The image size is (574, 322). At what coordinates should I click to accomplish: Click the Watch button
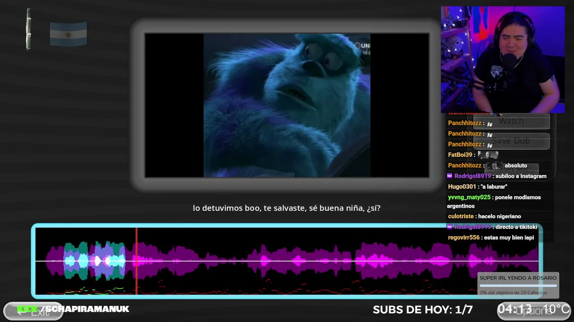tap(511, 121)
